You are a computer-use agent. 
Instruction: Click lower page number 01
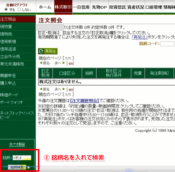coord(71,90)
